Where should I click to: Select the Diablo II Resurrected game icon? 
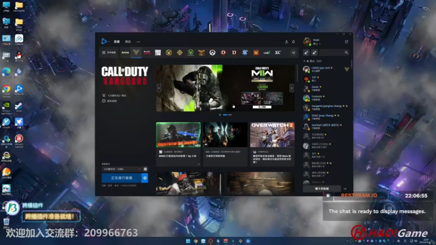[234, 52]
